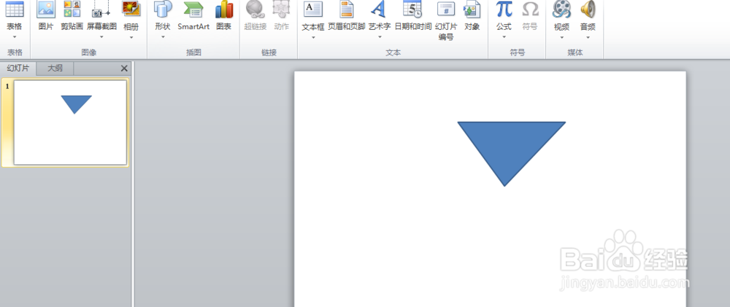
Task: Expand the 艺术字 dropdown arrow
Action: [380, 36]
